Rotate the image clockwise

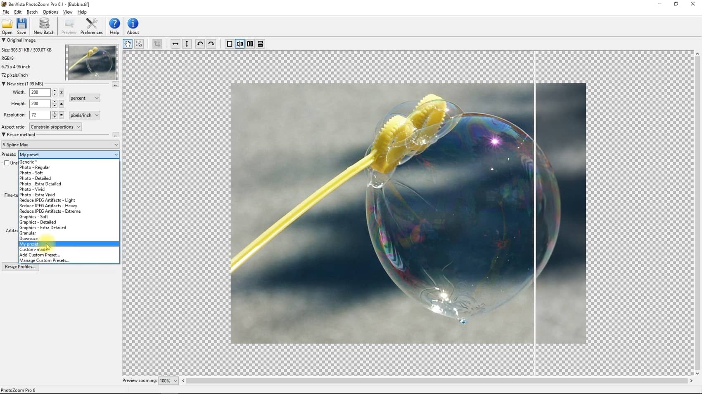pos(211,44)
